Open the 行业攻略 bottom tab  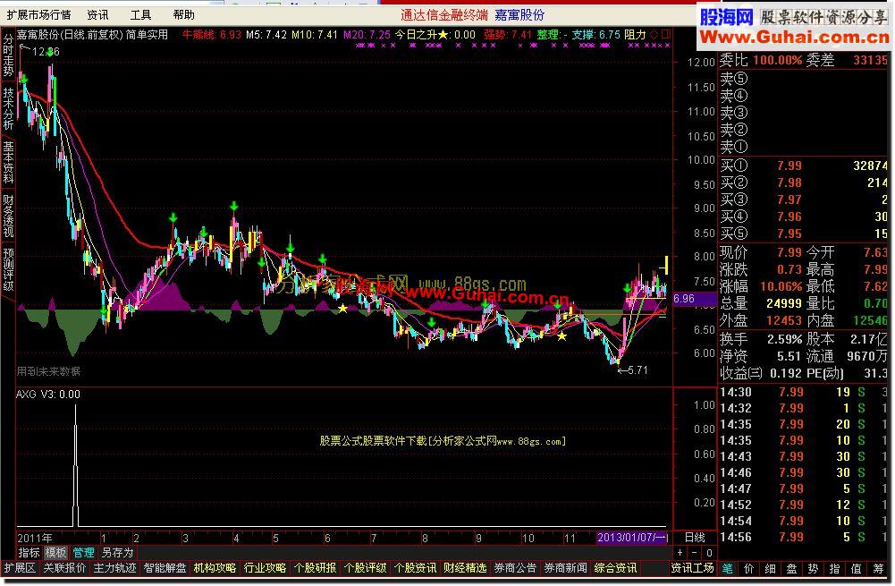tap(265, 568)
